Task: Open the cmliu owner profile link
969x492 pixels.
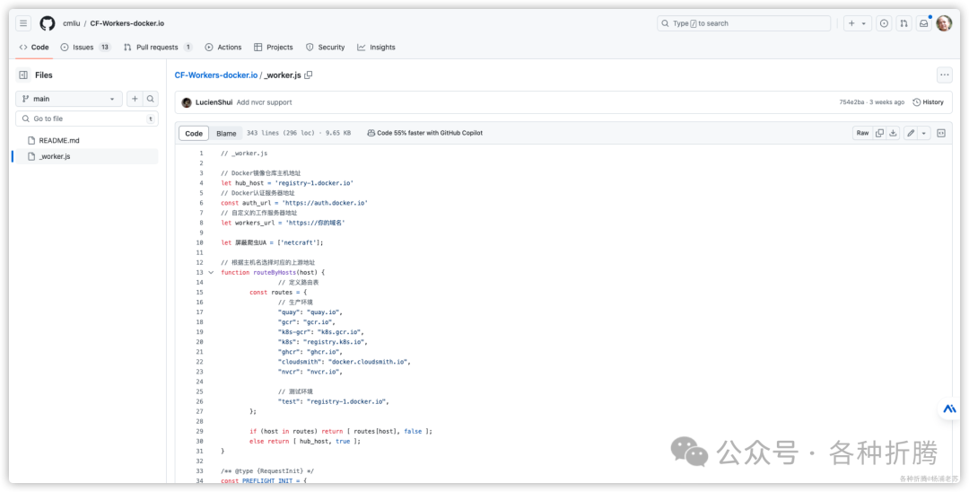Action: pos(72,23)
